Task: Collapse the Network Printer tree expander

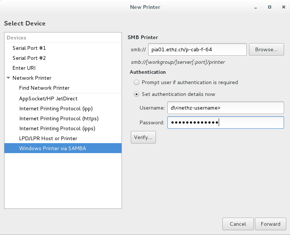Action: coord(8,78)
